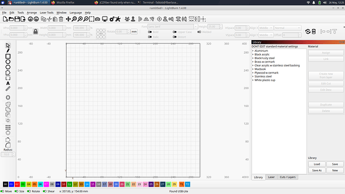Viewport: 345px width, 194px height.
Task: Open Device Settings wrench and screwdriver icon
Action: (x=118, y=19)
